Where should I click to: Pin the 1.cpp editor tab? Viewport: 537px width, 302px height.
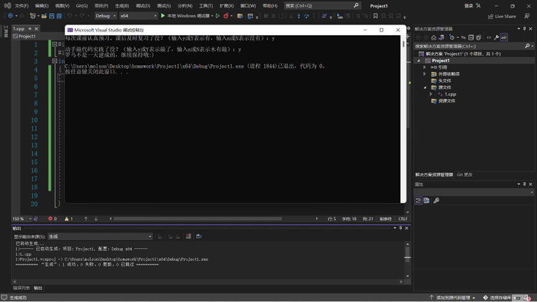click(30, 29)
